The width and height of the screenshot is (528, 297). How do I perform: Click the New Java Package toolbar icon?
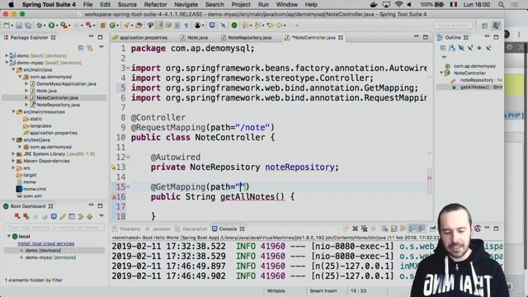click(x=103, y=26)
